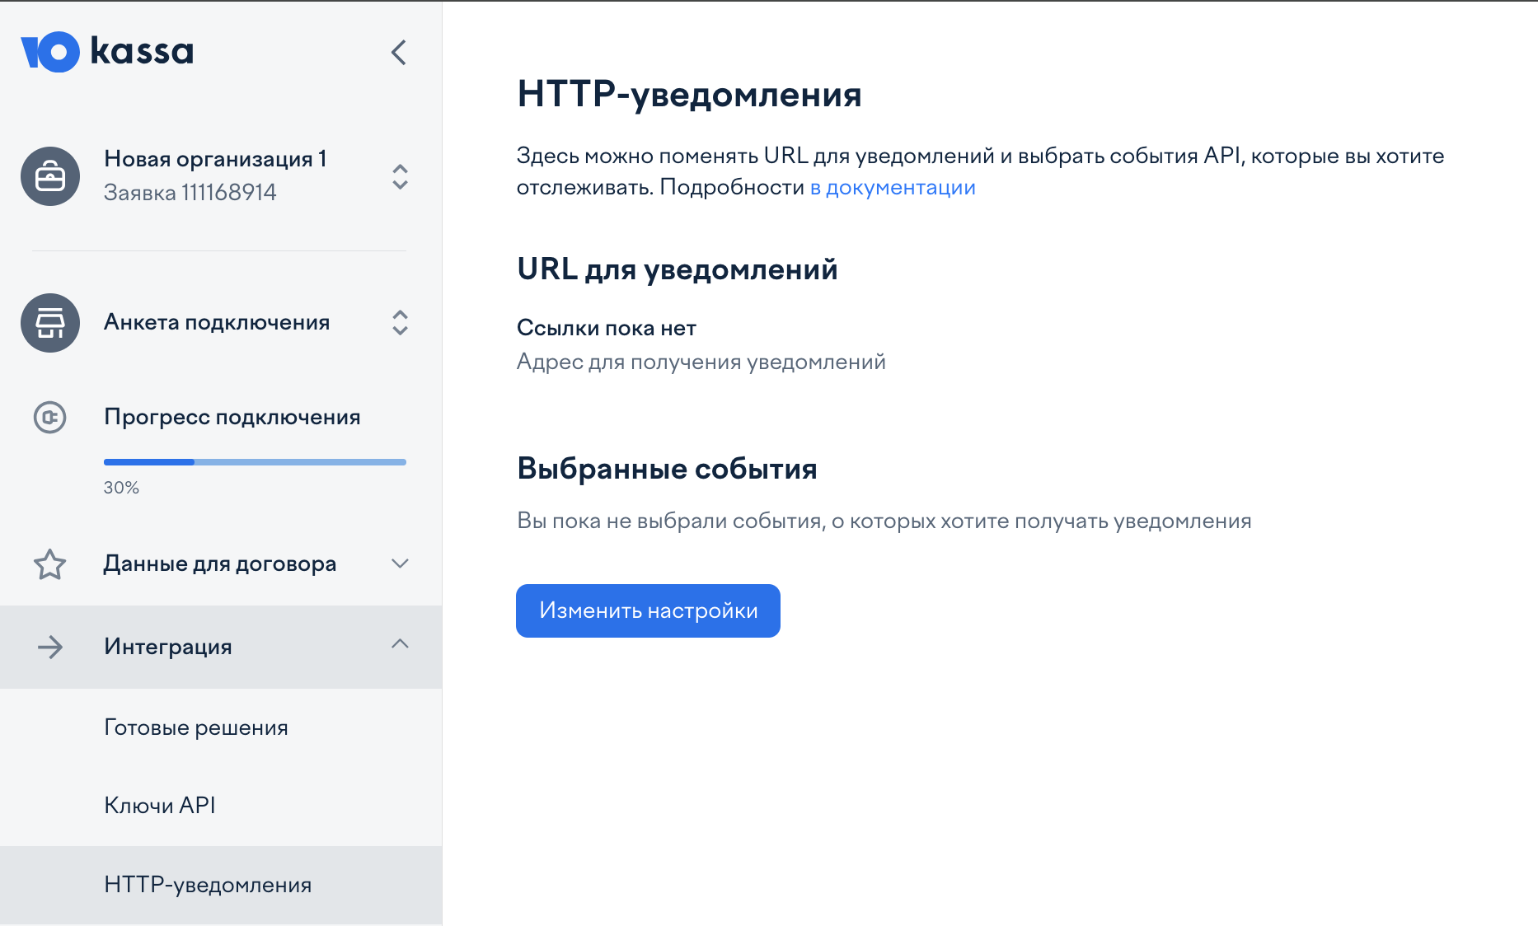
Task: Expand the Анкета подключения selector arrows
Action: coord(400,323)
